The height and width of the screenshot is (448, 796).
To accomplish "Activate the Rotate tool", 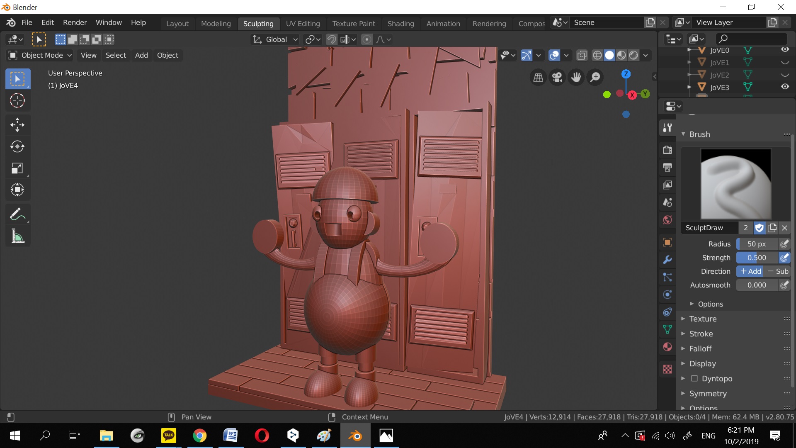I will pos(17,146).
